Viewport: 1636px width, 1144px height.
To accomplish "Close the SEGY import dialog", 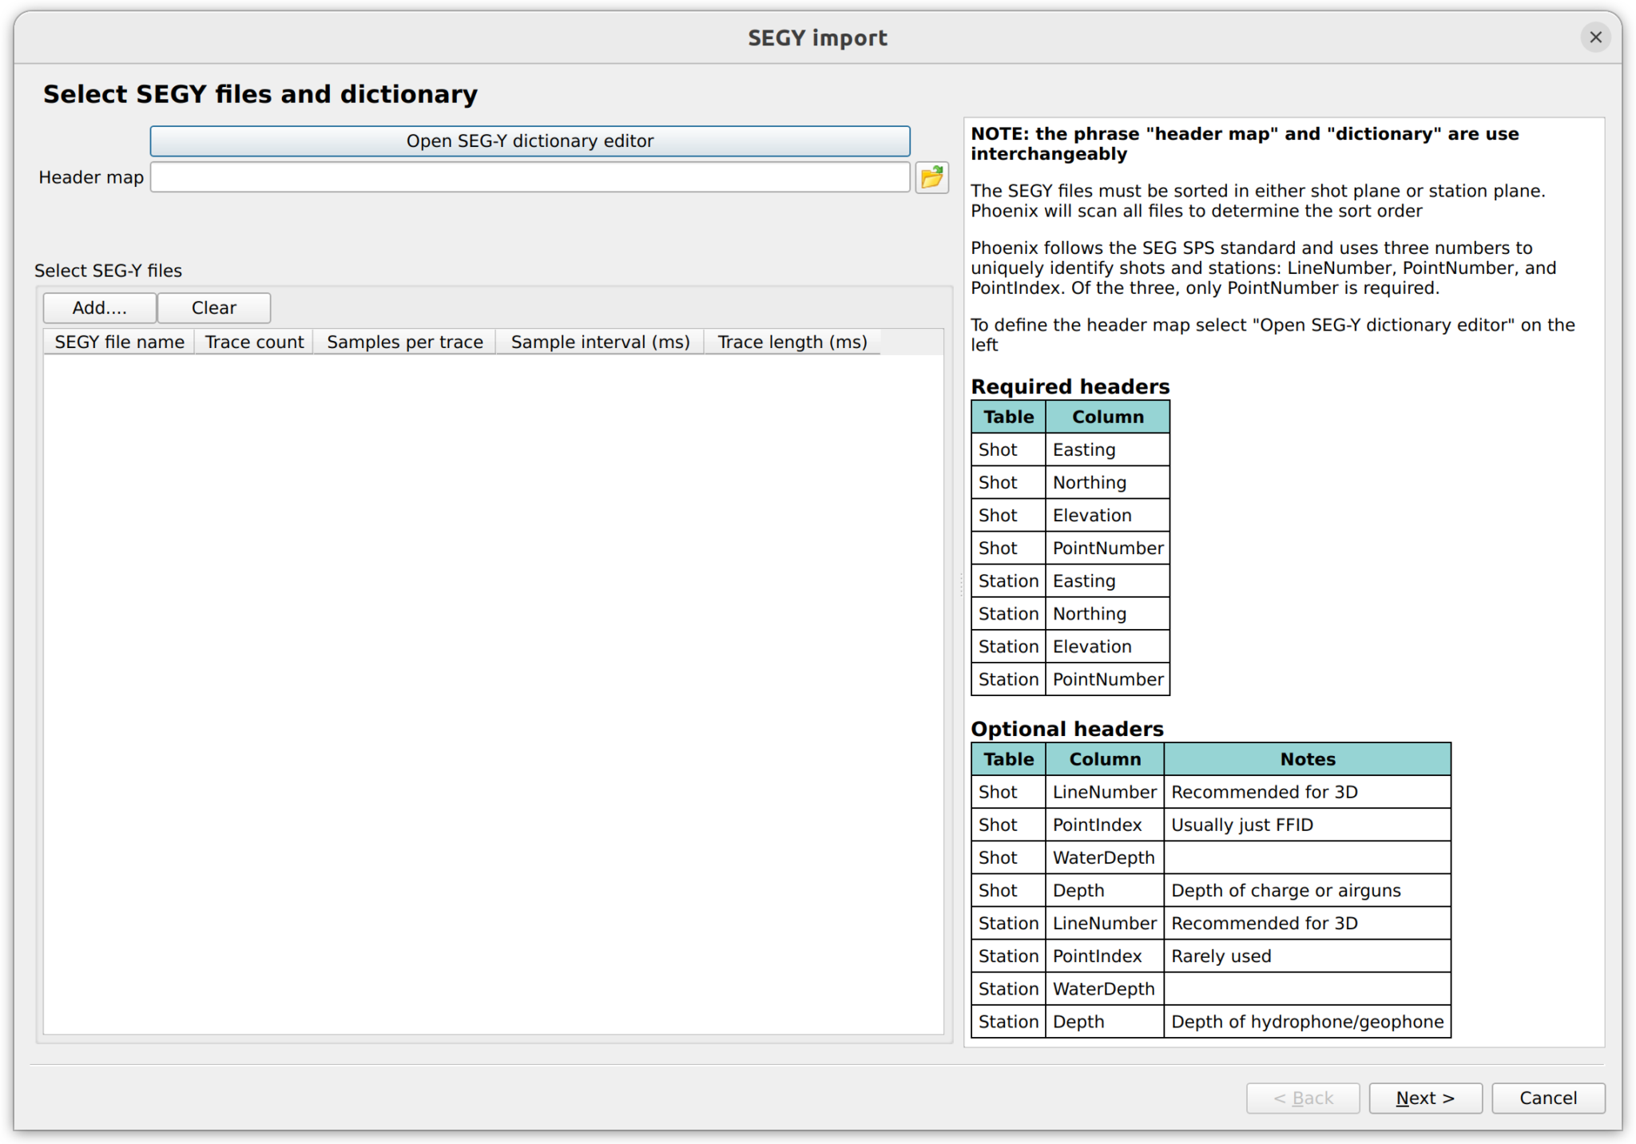I will pos(1595,38).
